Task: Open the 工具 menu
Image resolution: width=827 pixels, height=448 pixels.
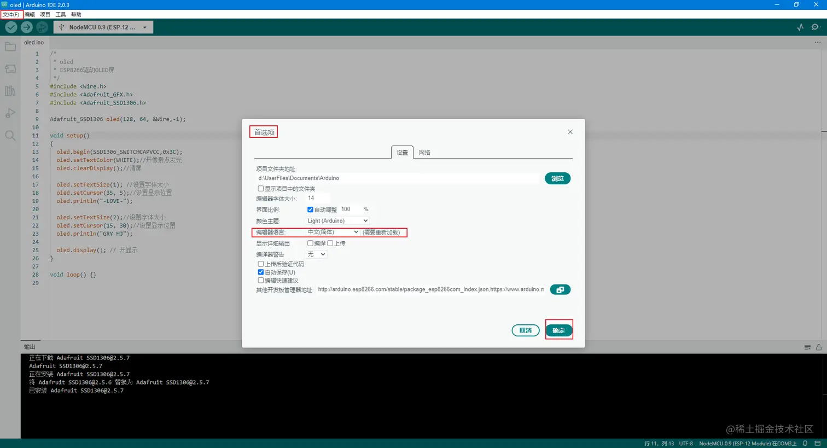Action: point(61,14)
